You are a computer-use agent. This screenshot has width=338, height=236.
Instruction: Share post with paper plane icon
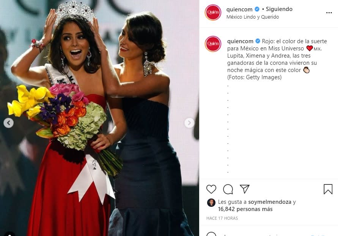click(x=245, y=189)
